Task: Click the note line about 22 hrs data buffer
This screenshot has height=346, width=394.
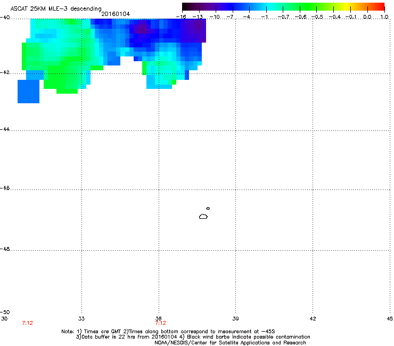Action: (x=193, y=337)
